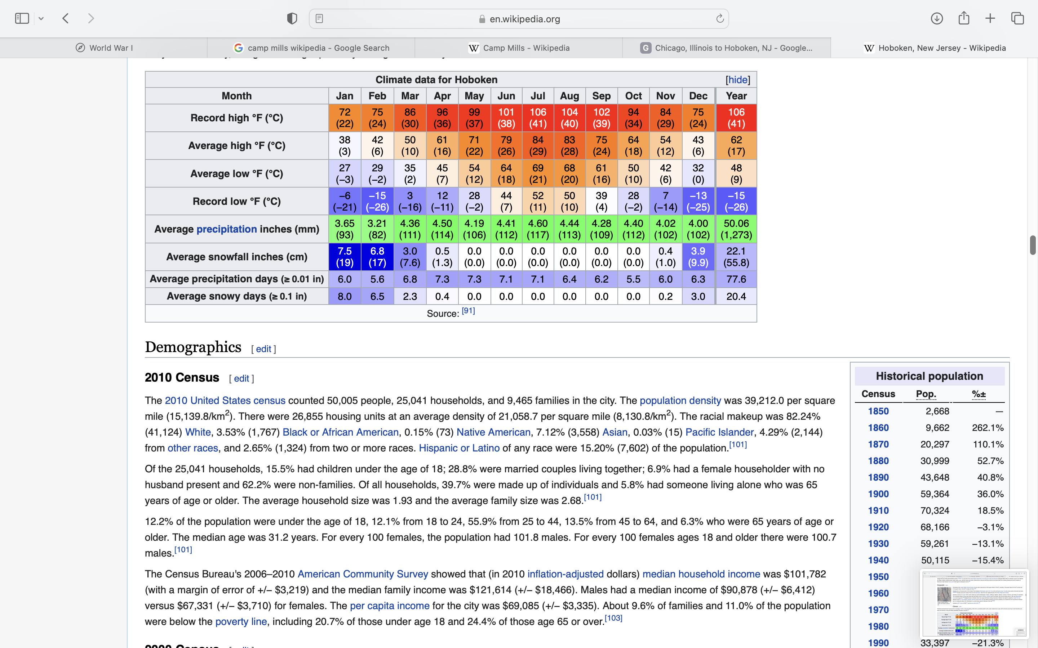Viewport: 1038px width, 648px height.
Task: Show the tab overview icon
Action: 1017,18
